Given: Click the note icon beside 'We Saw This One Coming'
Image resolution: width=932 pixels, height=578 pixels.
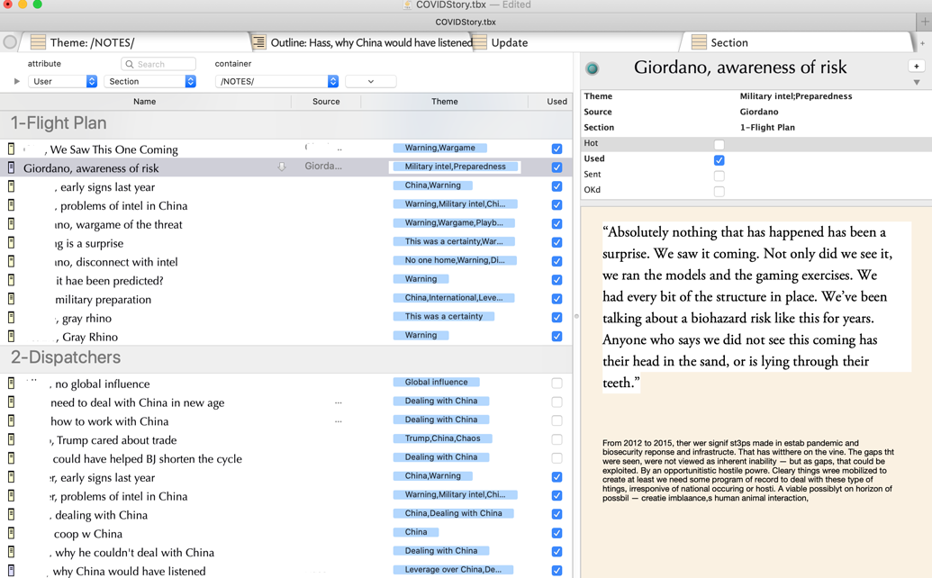Looking at the screenshot, I should point(11,149).
